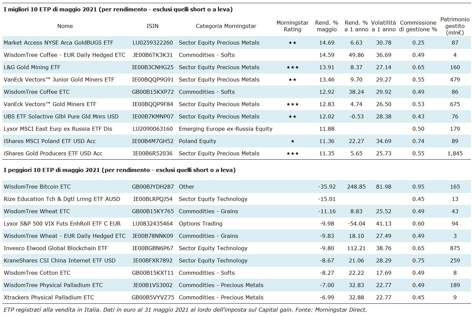This screenshot has width=473, height=316.
Task: Click the ISIN column header
Action: [x=153, y=26]
